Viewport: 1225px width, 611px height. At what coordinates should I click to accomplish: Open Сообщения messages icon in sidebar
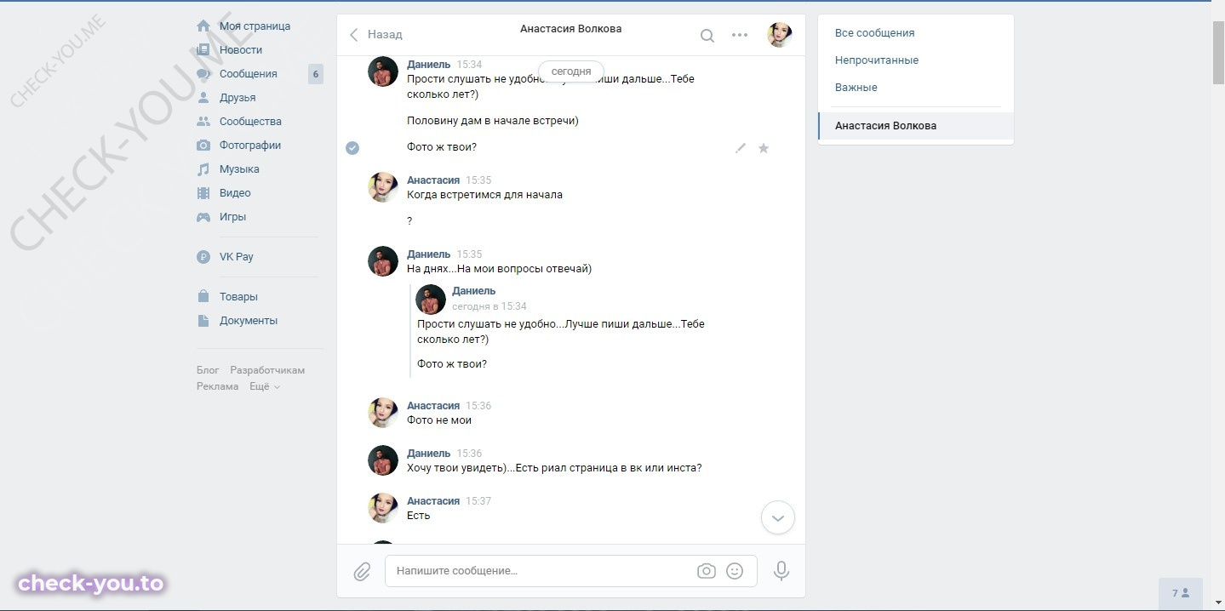click(x=203, y=74)
